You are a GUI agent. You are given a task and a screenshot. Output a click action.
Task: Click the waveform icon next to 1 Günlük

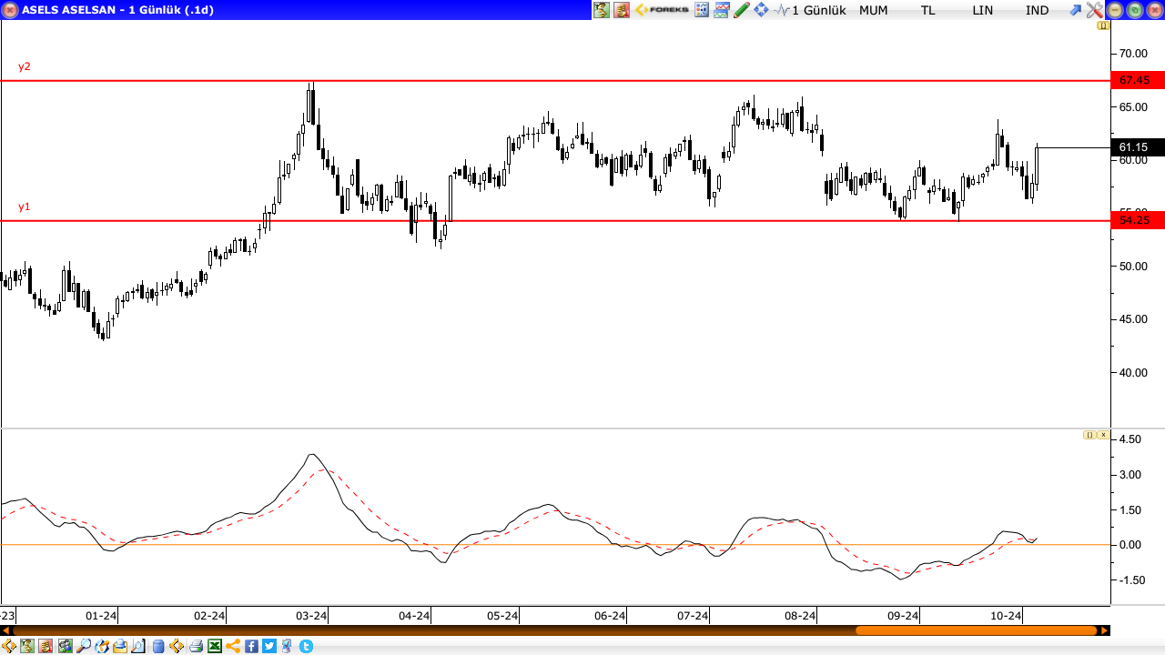click(x=782, y=10)
